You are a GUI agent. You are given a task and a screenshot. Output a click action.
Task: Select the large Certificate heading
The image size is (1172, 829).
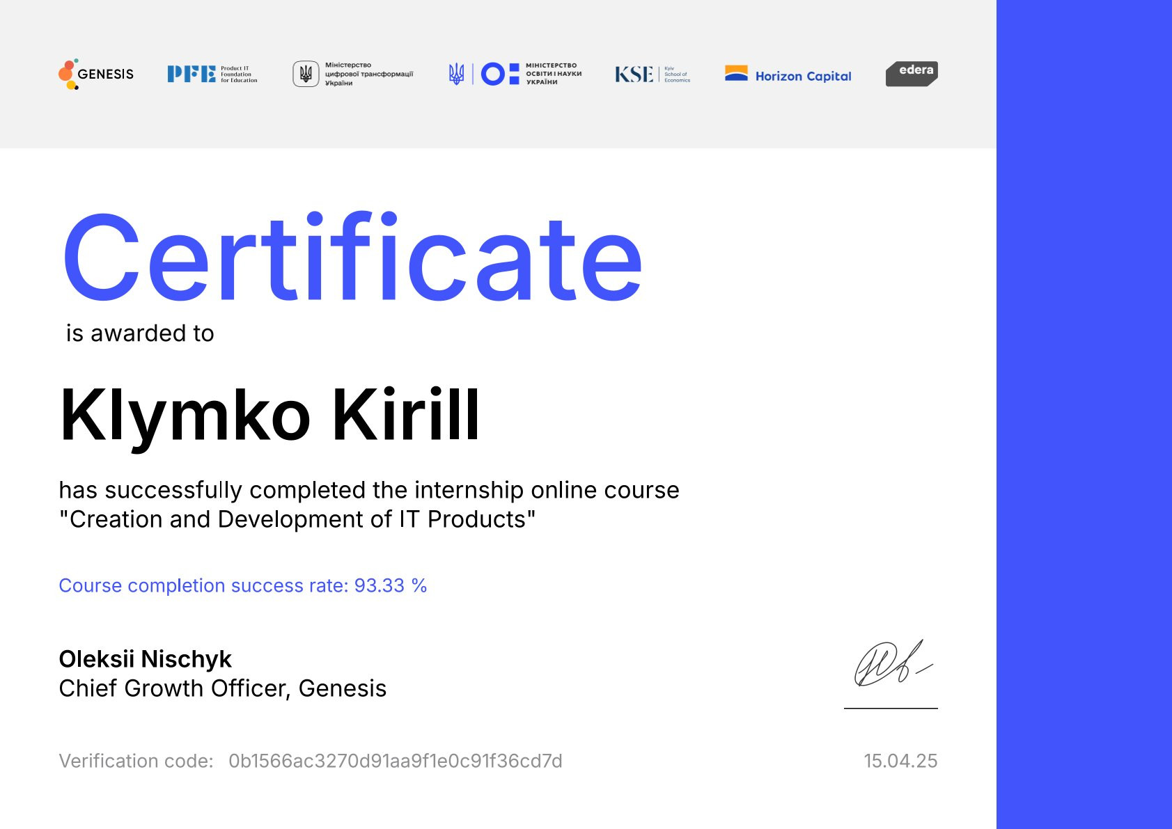(x=352, y=258)
